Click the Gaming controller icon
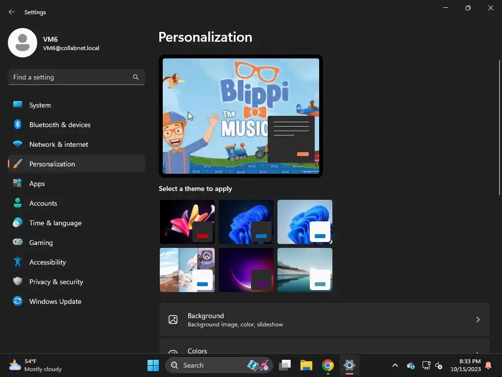502x377 pixels. [18, 242]
